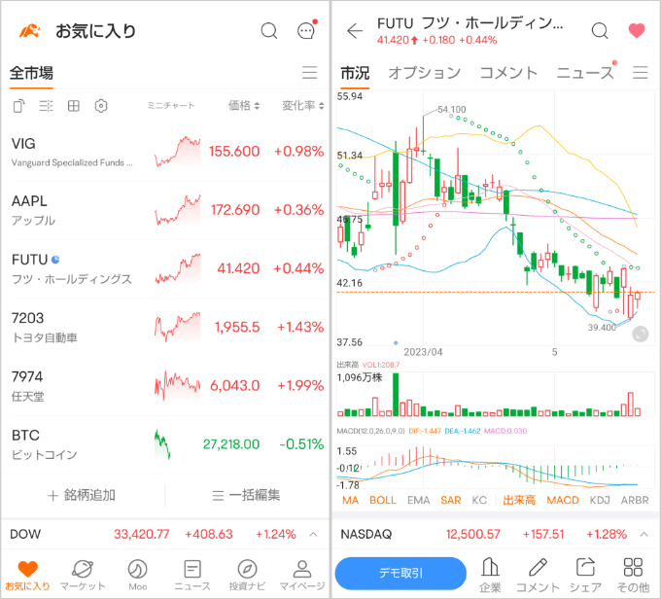The image size is (661, 599).
Task: Open the BTC ビットコイン row
Action: click(165, 444)
